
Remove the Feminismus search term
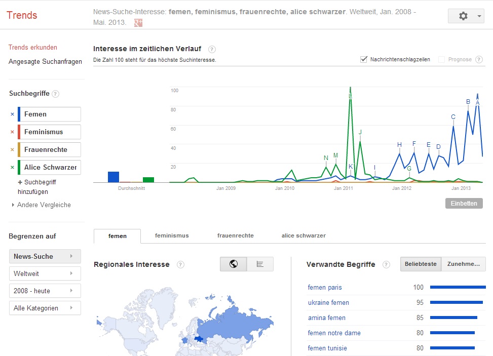point(12,132)
